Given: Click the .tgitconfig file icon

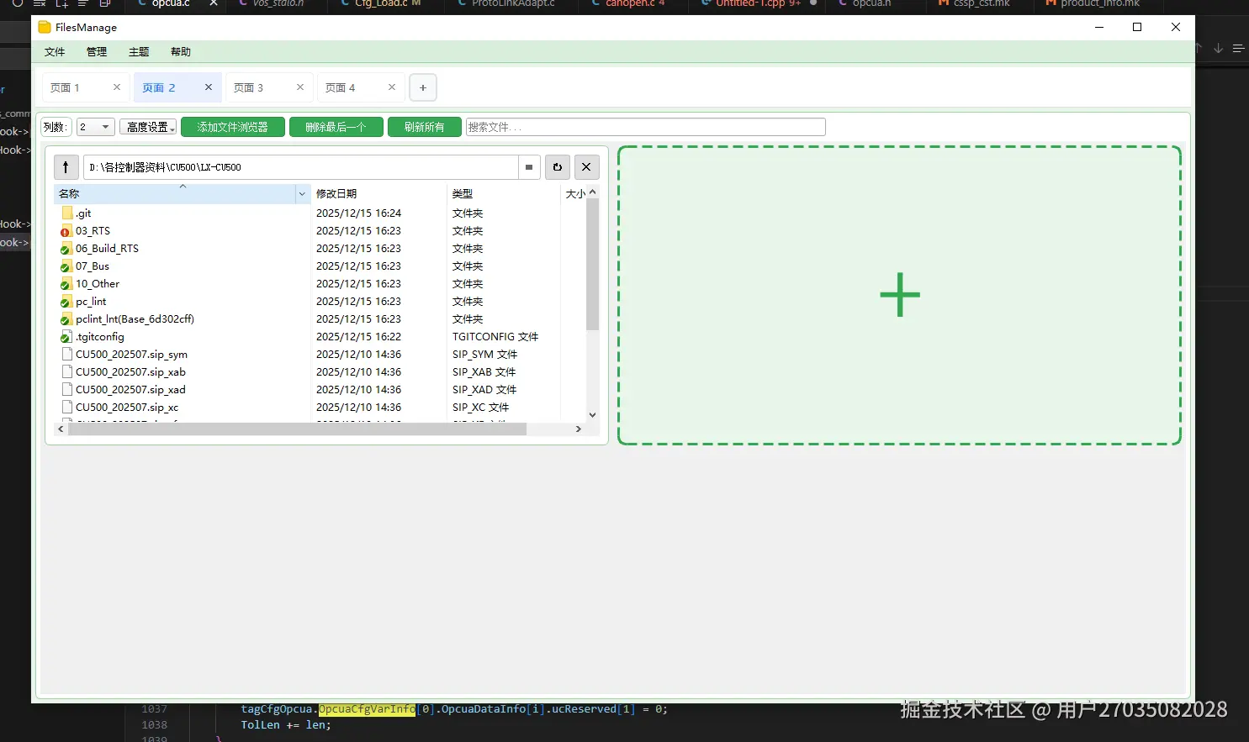Looking at the screenshot, I should coord(66,337).
